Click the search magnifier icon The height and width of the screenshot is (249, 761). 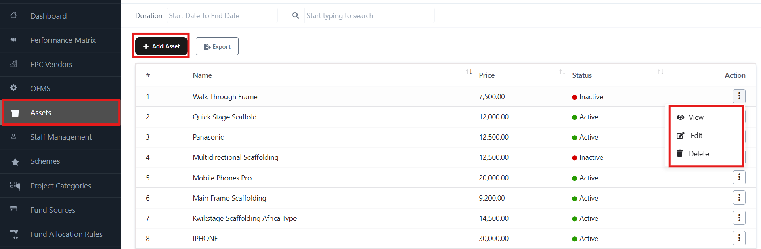click(x=296, y=15)
